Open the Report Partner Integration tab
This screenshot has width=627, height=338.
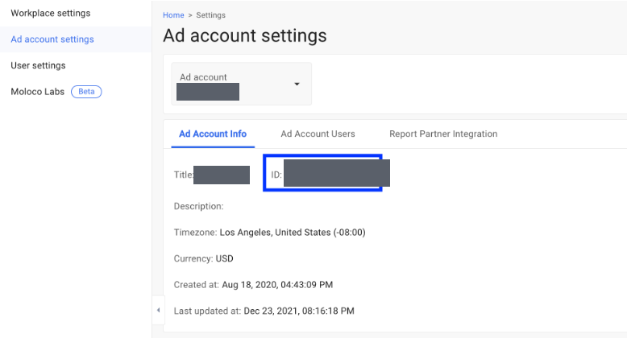[443, 134]
